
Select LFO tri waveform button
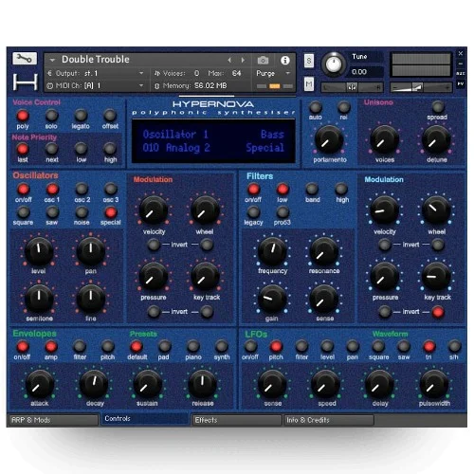pyautogui.click(x=429, y=346)
